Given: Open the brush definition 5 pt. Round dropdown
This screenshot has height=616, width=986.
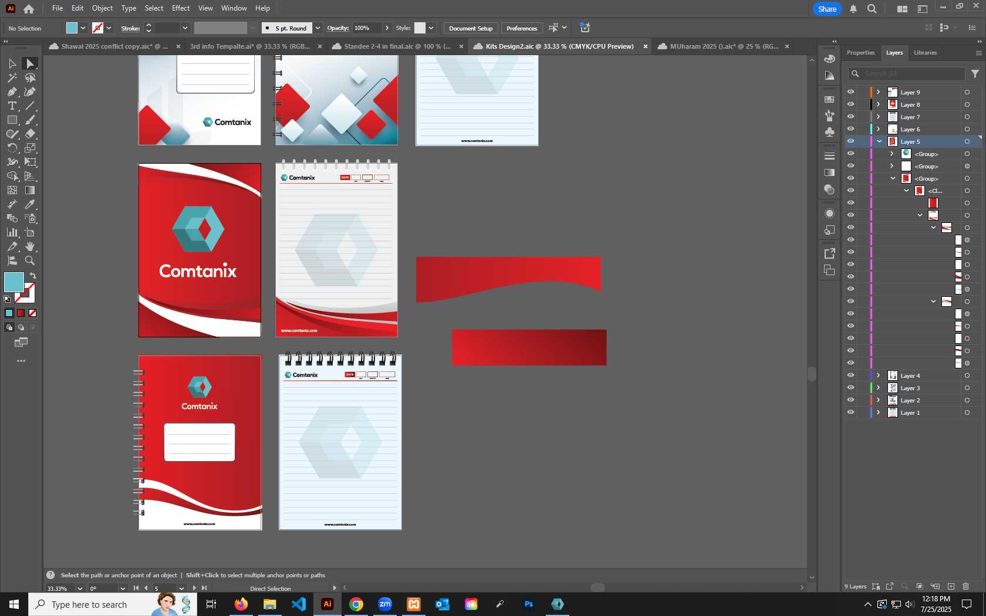Looking at the screenshot, I should (x=318, y=28).
